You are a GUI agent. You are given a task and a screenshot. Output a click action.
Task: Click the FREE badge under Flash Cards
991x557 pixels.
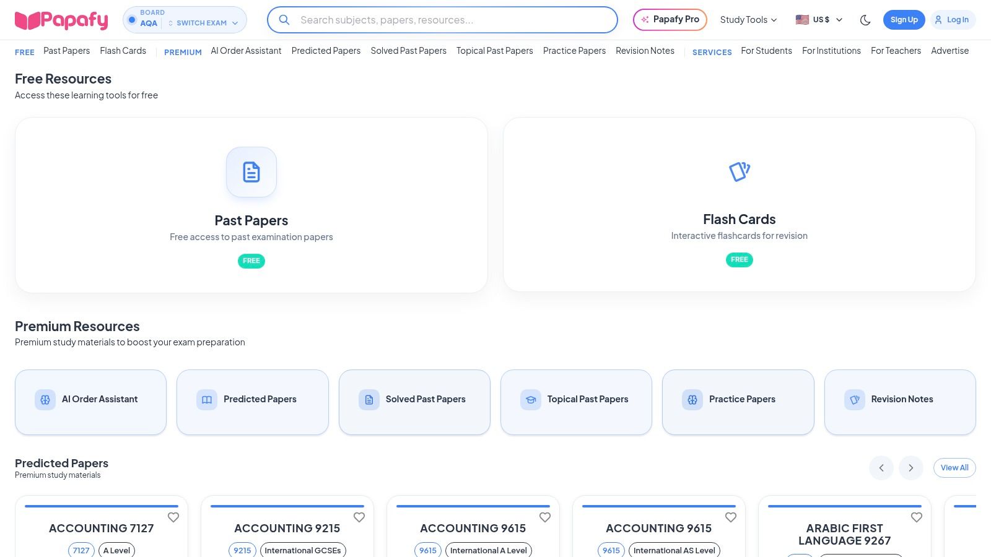(x=740, y=260)
